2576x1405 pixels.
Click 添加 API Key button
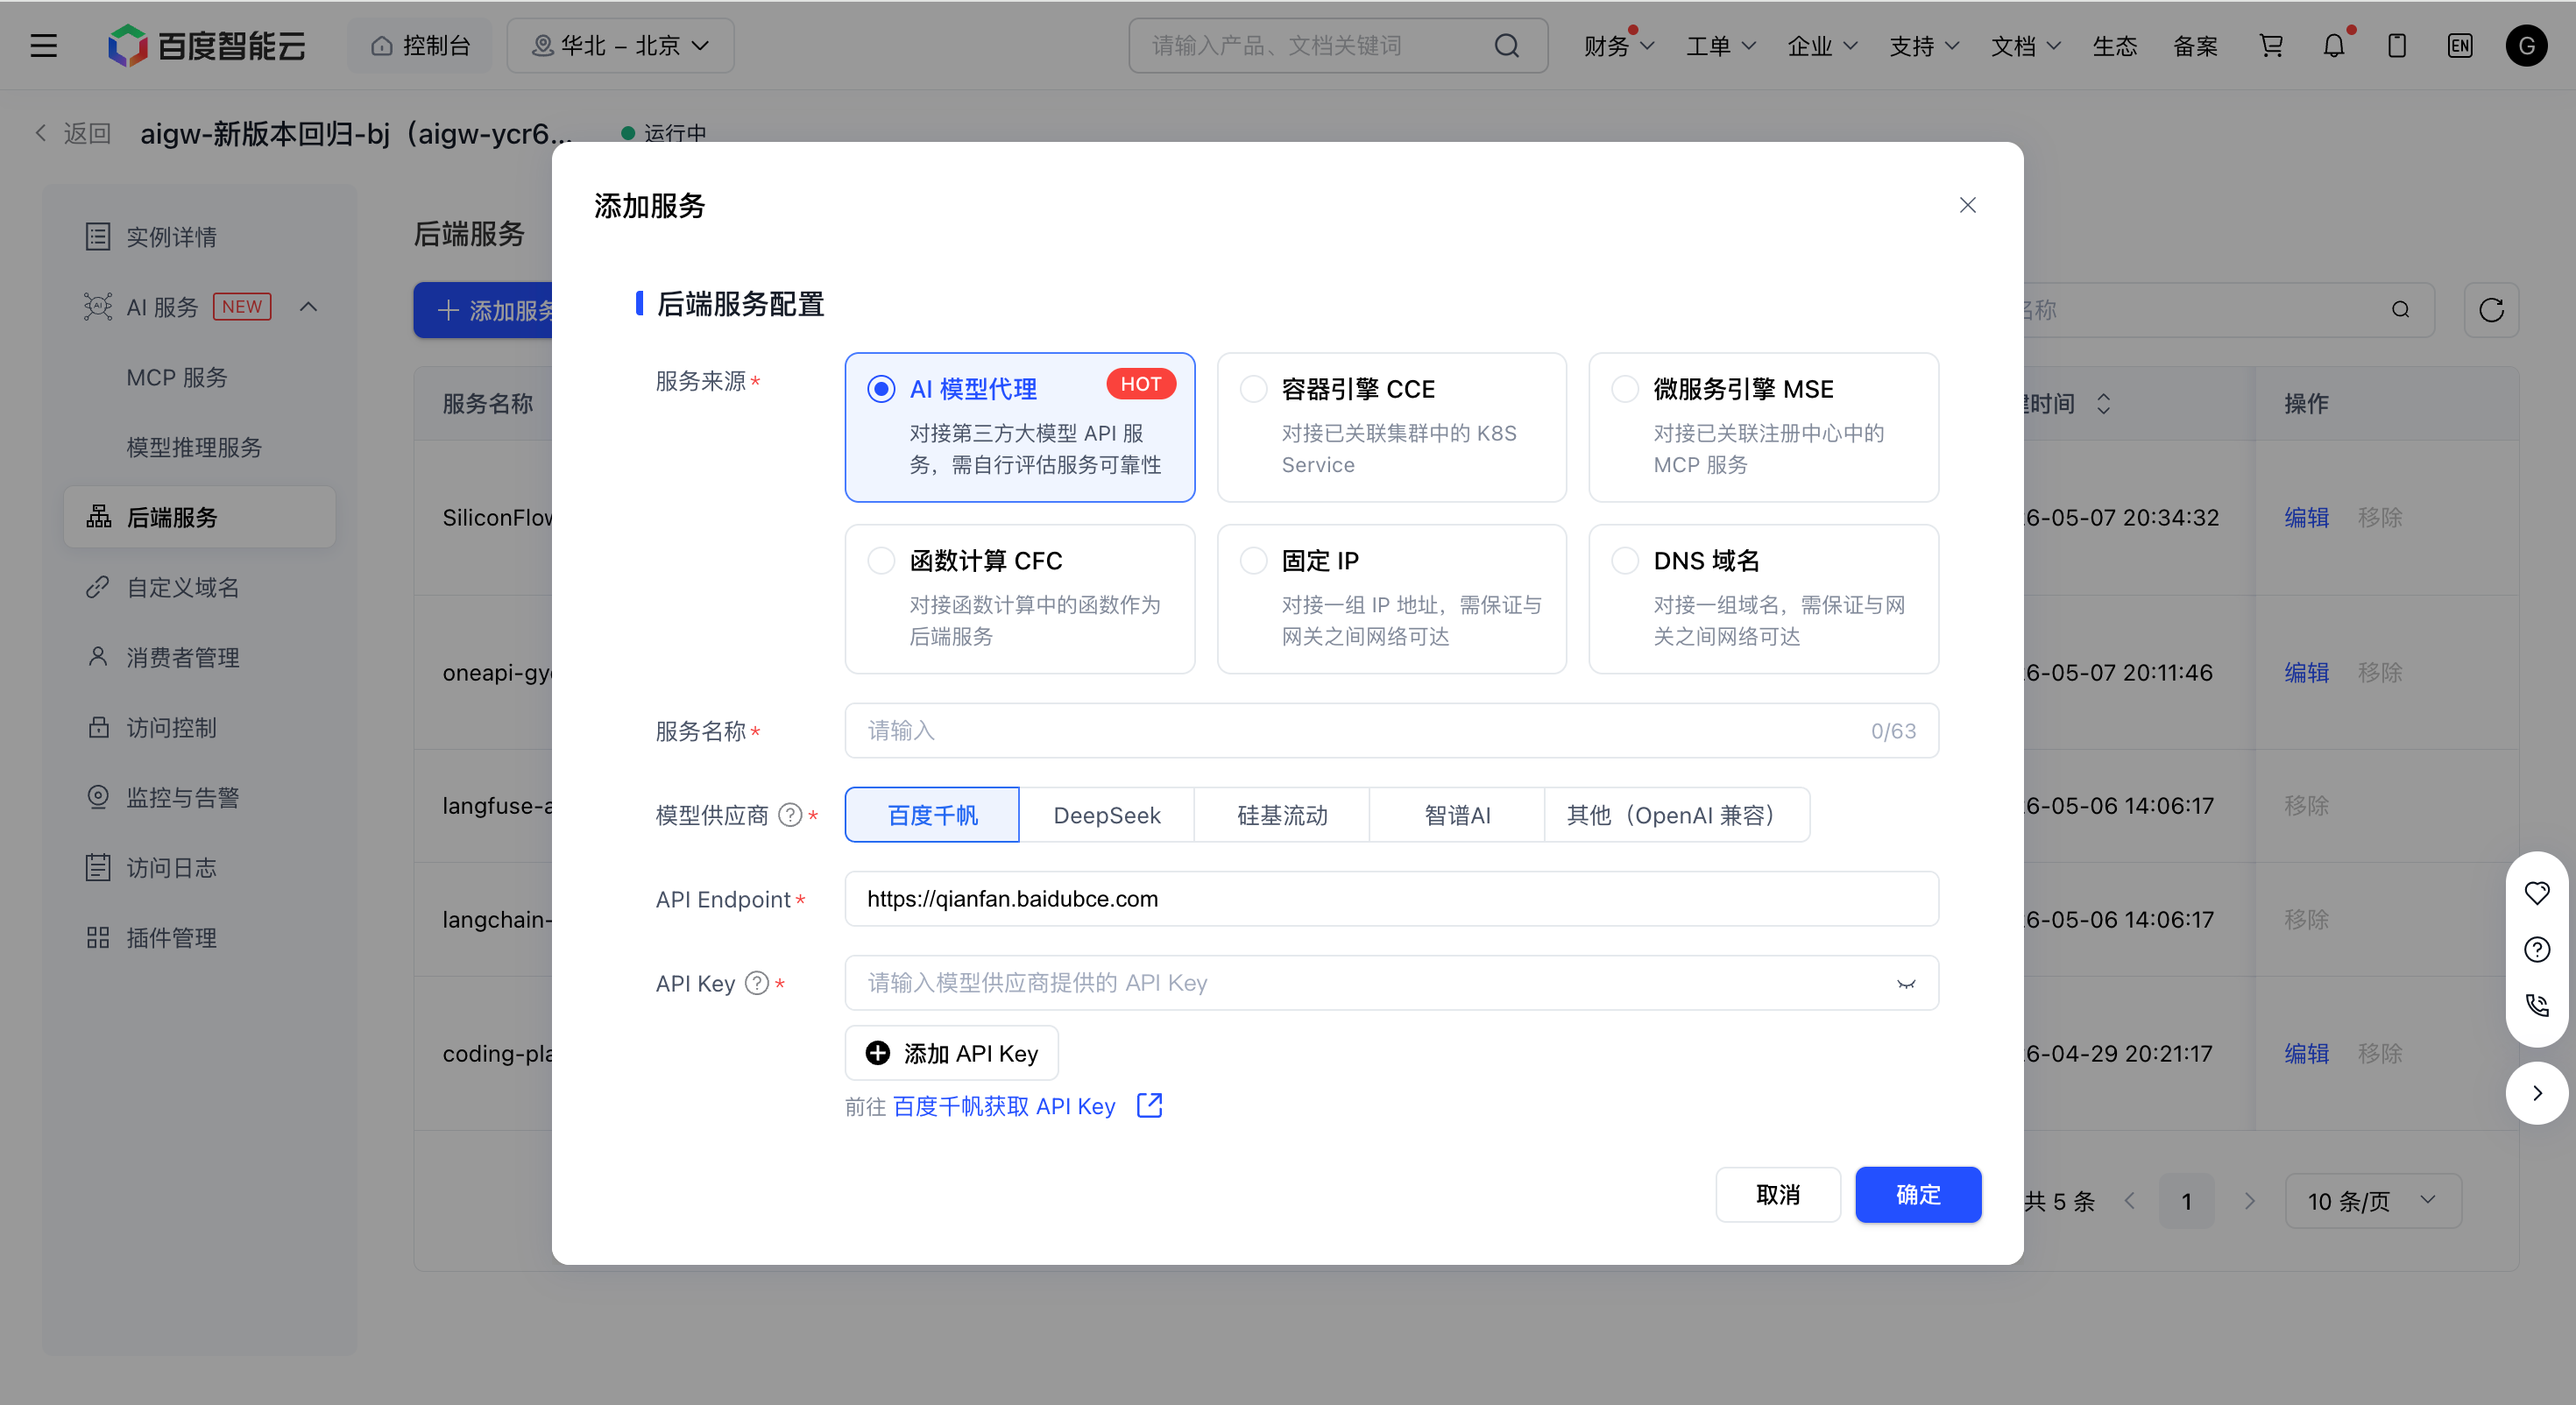[x=951, y=1053]
